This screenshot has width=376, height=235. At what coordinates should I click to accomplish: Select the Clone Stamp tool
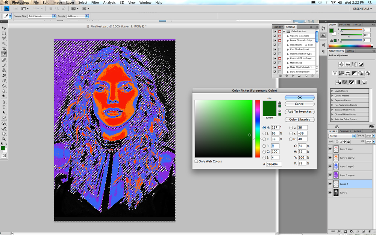pos(4,70)
